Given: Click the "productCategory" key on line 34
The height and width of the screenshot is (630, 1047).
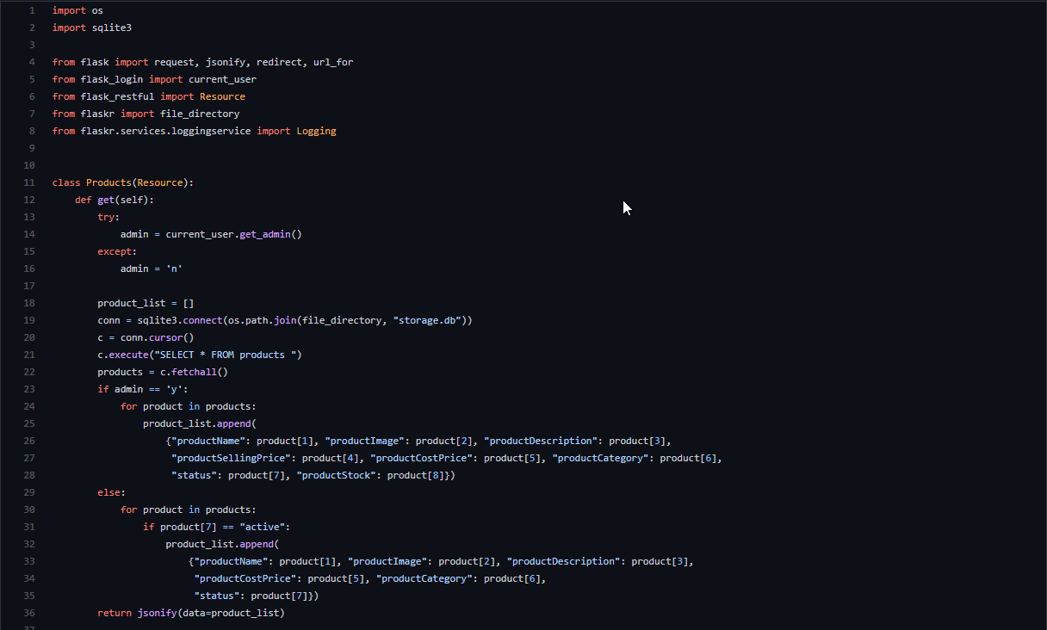Looking at the screenshot, I should tap(424, 578).
